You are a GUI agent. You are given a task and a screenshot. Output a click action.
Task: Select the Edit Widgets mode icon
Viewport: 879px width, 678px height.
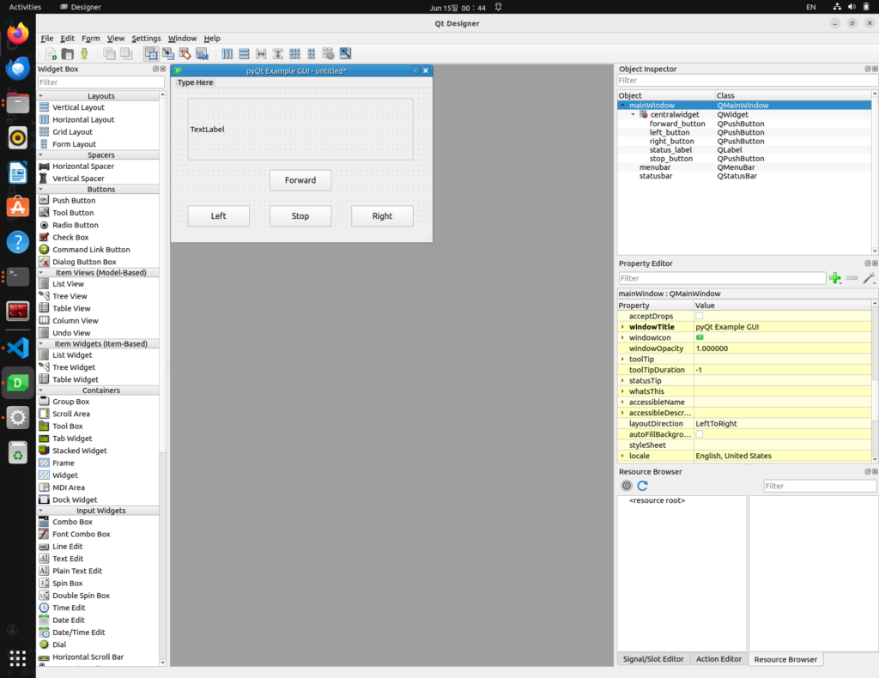point(151,54)
